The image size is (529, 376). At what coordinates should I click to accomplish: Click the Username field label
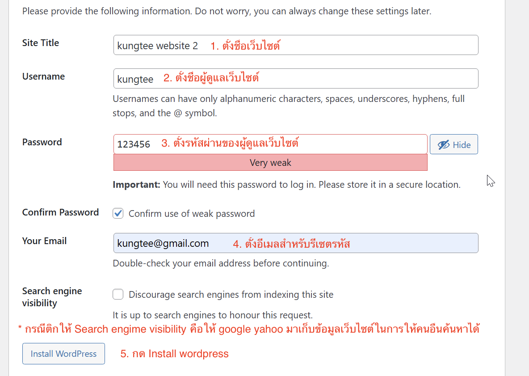[x=43, y=76]
